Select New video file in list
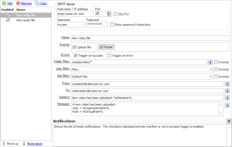The image size is (232, 147). click(26, 15)
